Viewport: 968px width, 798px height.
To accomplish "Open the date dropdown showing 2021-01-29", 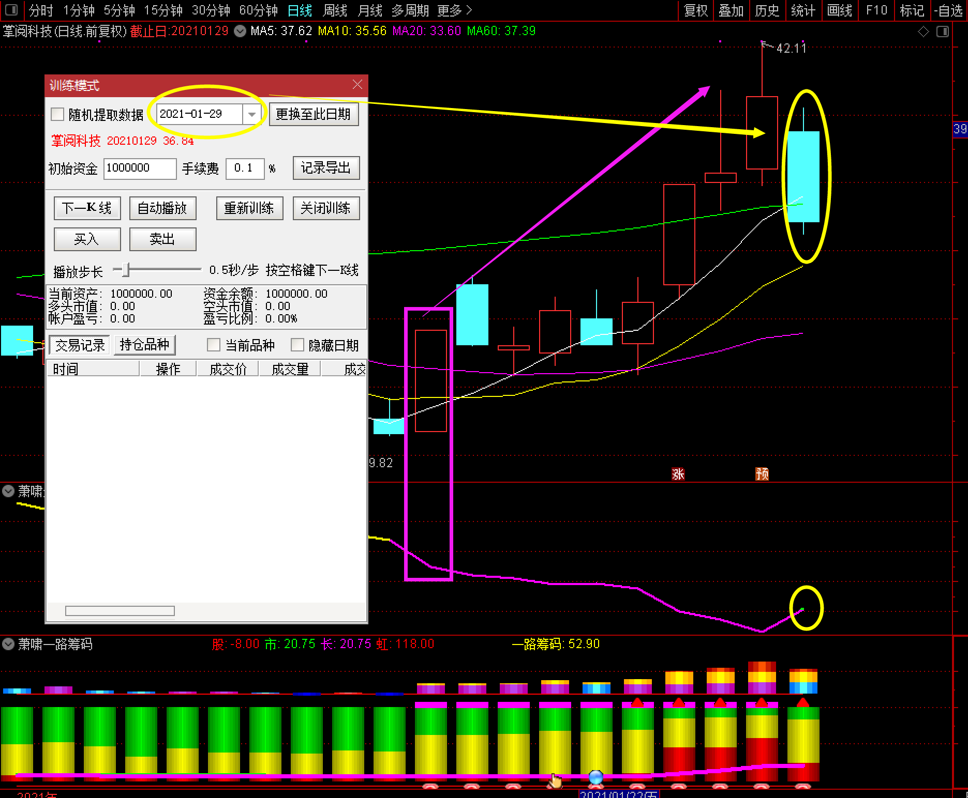I will tap(251, 114).
